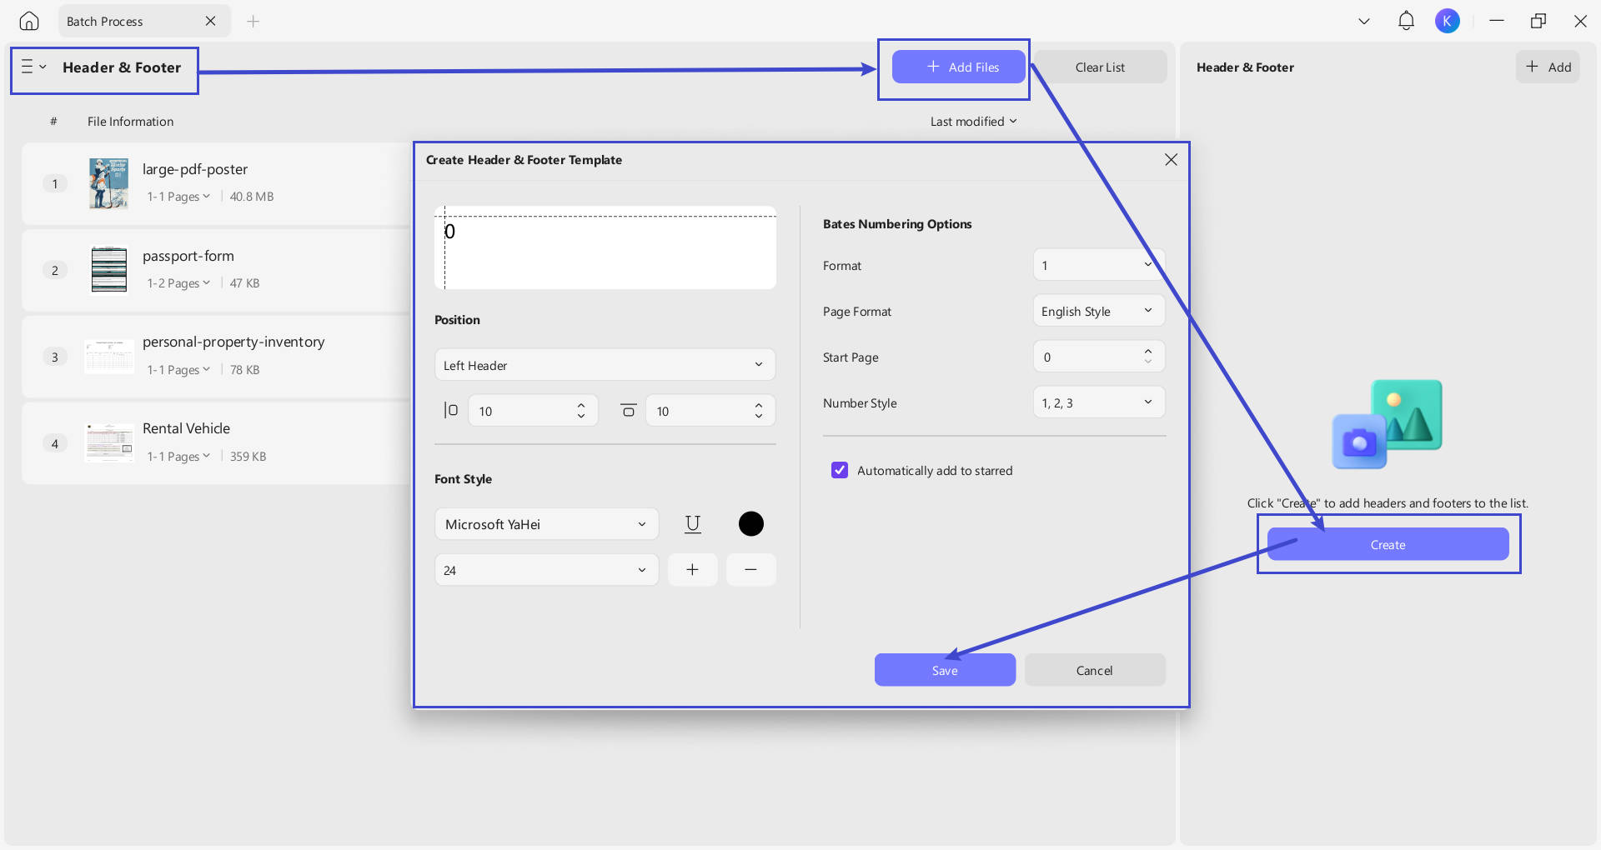Open the black font color swatch
The image size is (1601, 850).
[750, 523]
